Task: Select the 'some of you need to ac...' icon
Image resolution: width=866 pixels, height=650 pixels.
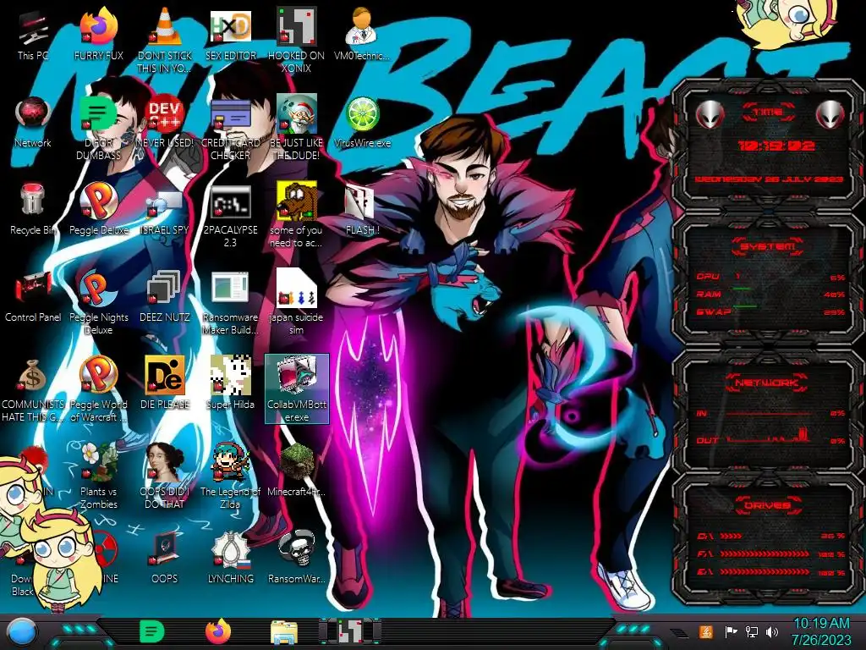Action: coord(296,216)
